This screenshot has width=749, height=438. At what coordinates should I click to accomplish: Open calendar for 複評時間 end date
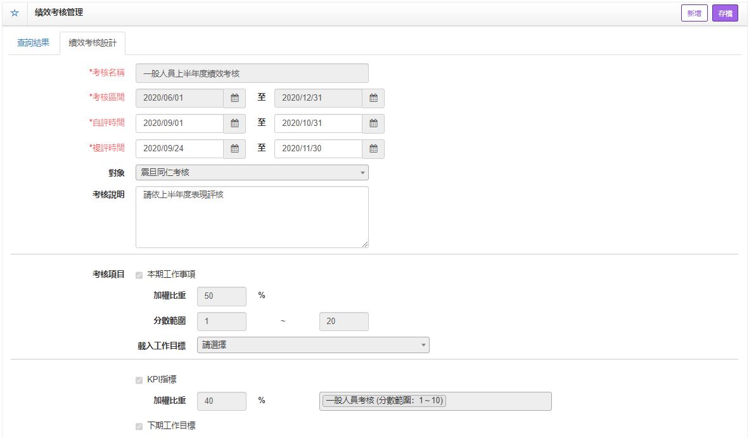pos(373,149)
